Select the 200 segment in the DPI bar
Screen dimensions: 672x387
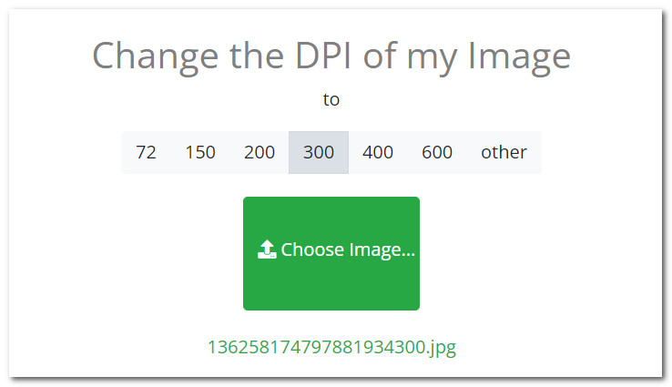click(260, 153)
